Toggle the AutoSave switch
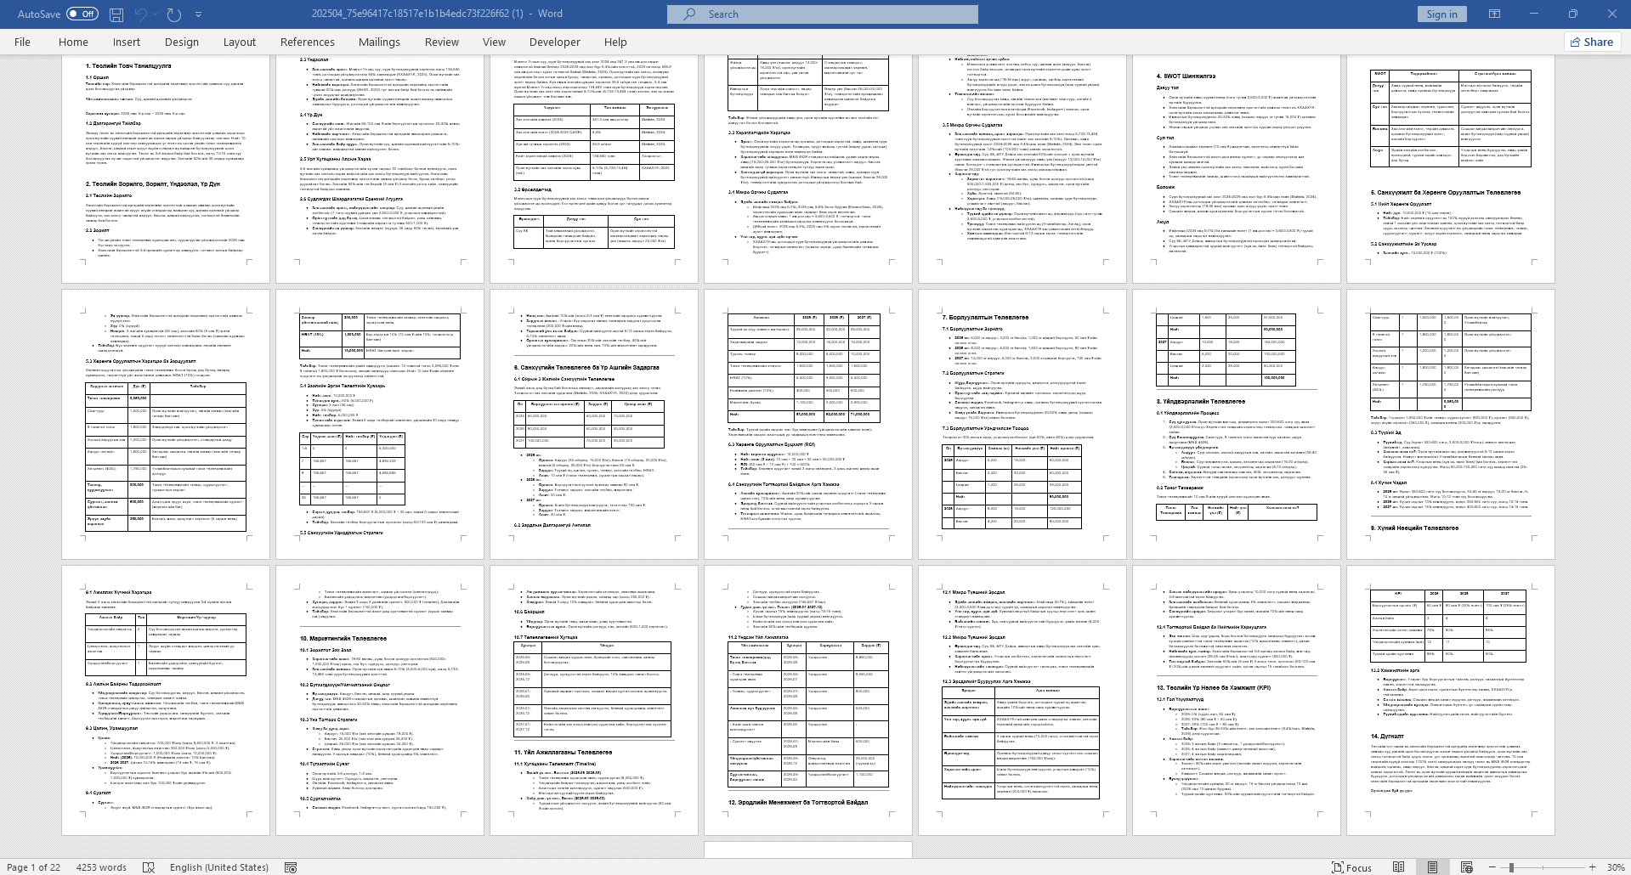 [x=82, y=14]
